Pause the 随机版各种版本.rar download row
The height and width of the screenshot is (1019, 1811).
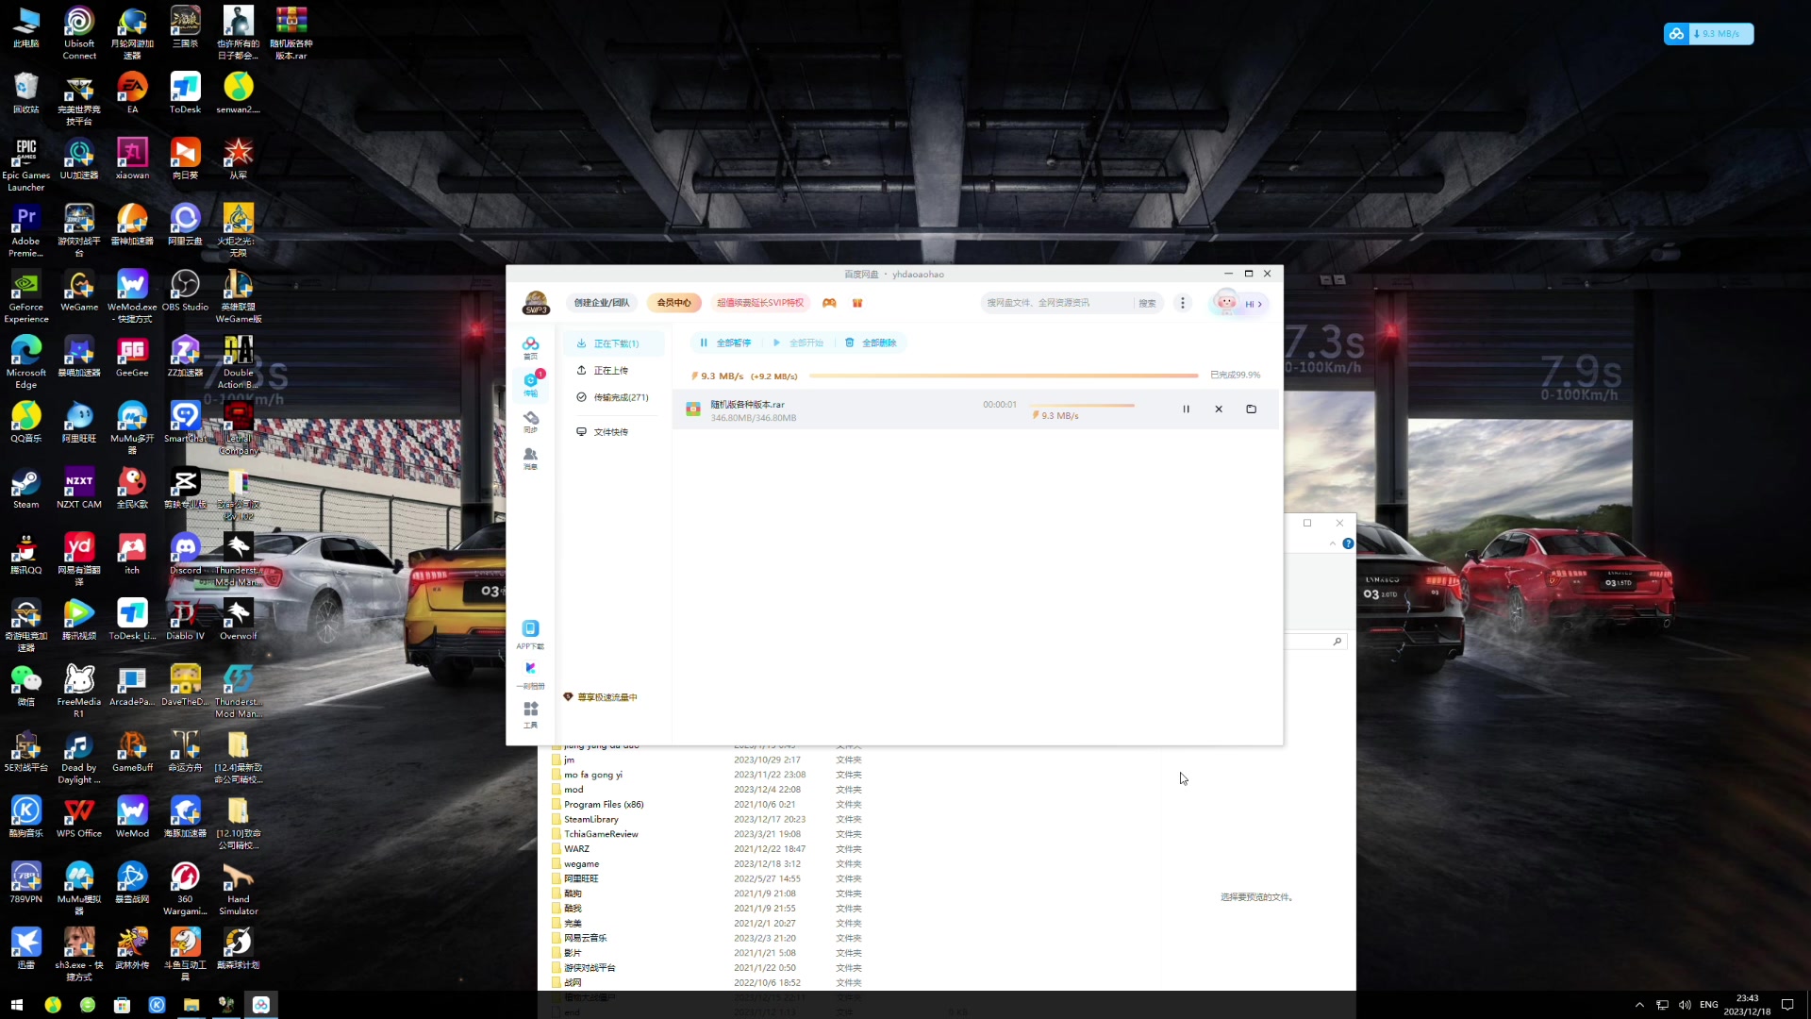[x=1186, y=409]
